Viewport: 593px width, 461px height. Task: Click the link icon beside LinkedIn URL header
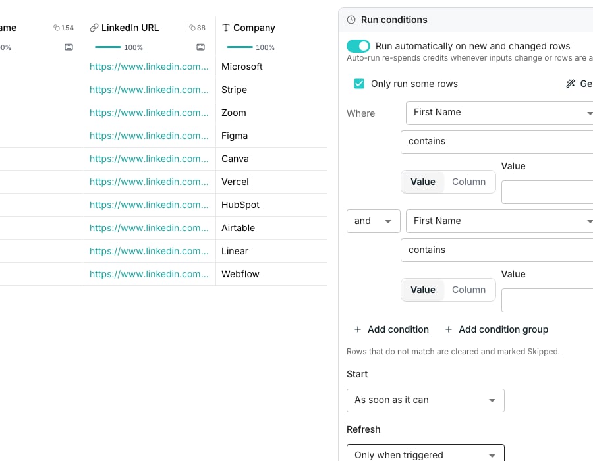(x=94, y=28)
